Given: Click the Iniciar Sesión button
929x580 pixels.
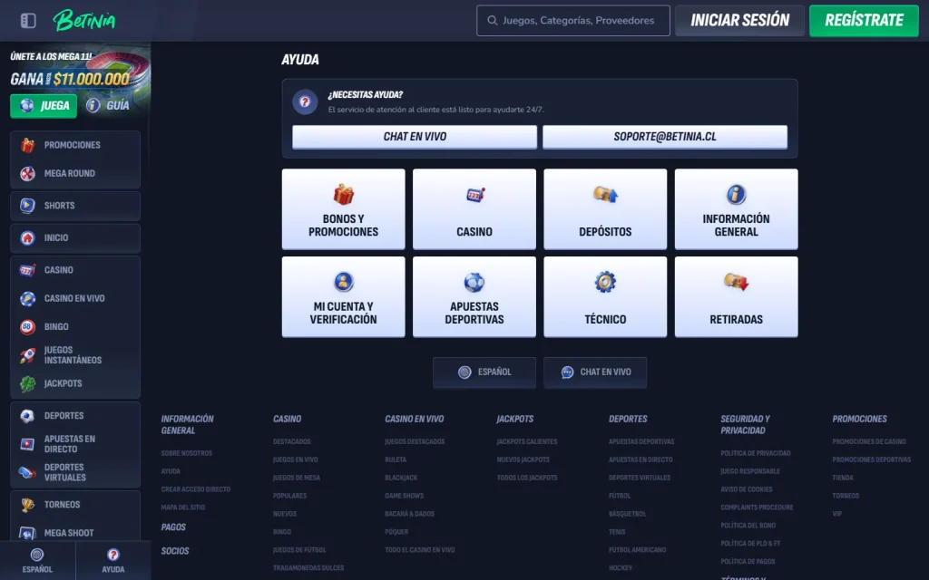Looking at the screenshot, I should pyautogui.click(x=740, y=21).
